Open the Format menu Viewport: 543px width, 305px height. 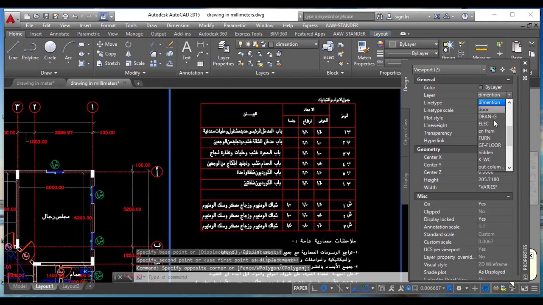(x=108, y=25)
